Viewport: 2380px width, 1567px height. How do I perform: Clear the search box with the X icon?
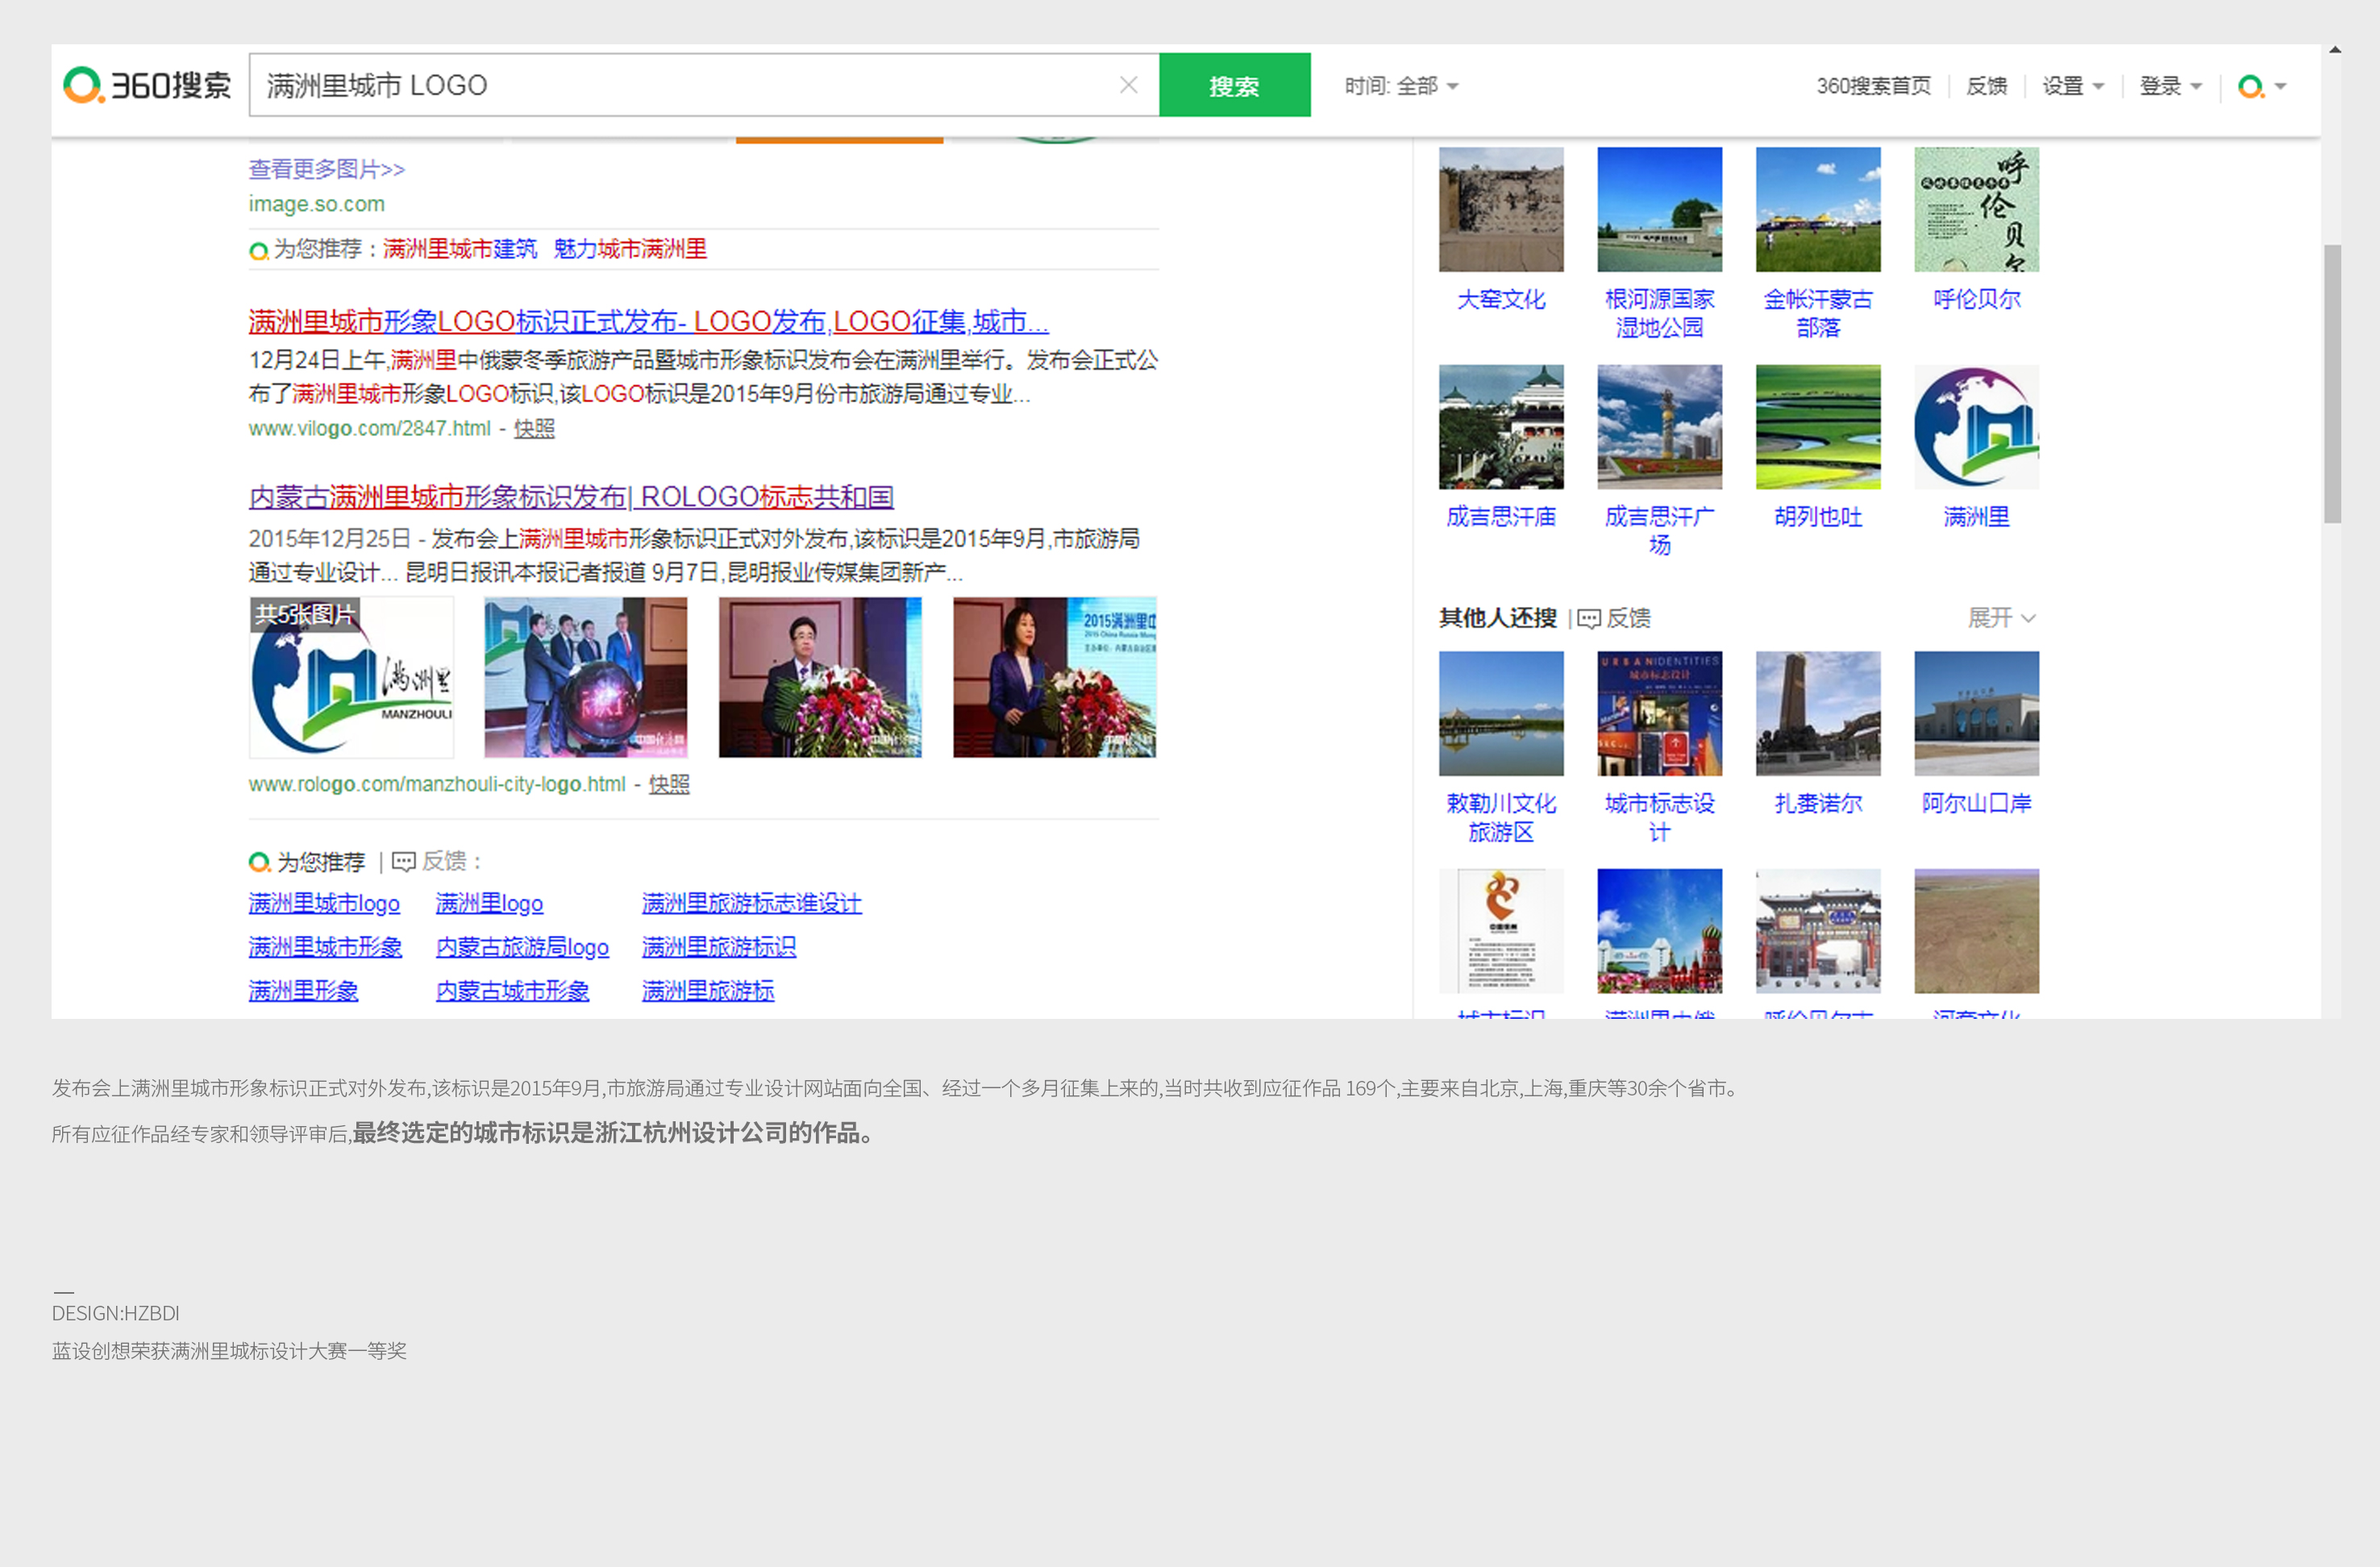(x=1128, y=85)
